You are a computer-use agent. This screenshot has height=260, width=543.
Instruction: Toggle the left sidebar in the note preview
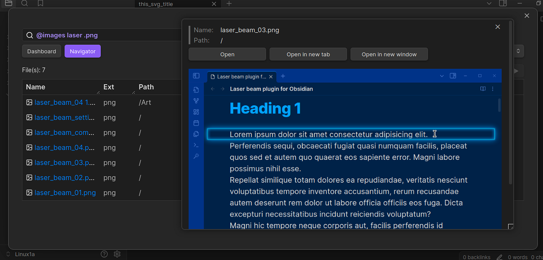tap(196, 76)
